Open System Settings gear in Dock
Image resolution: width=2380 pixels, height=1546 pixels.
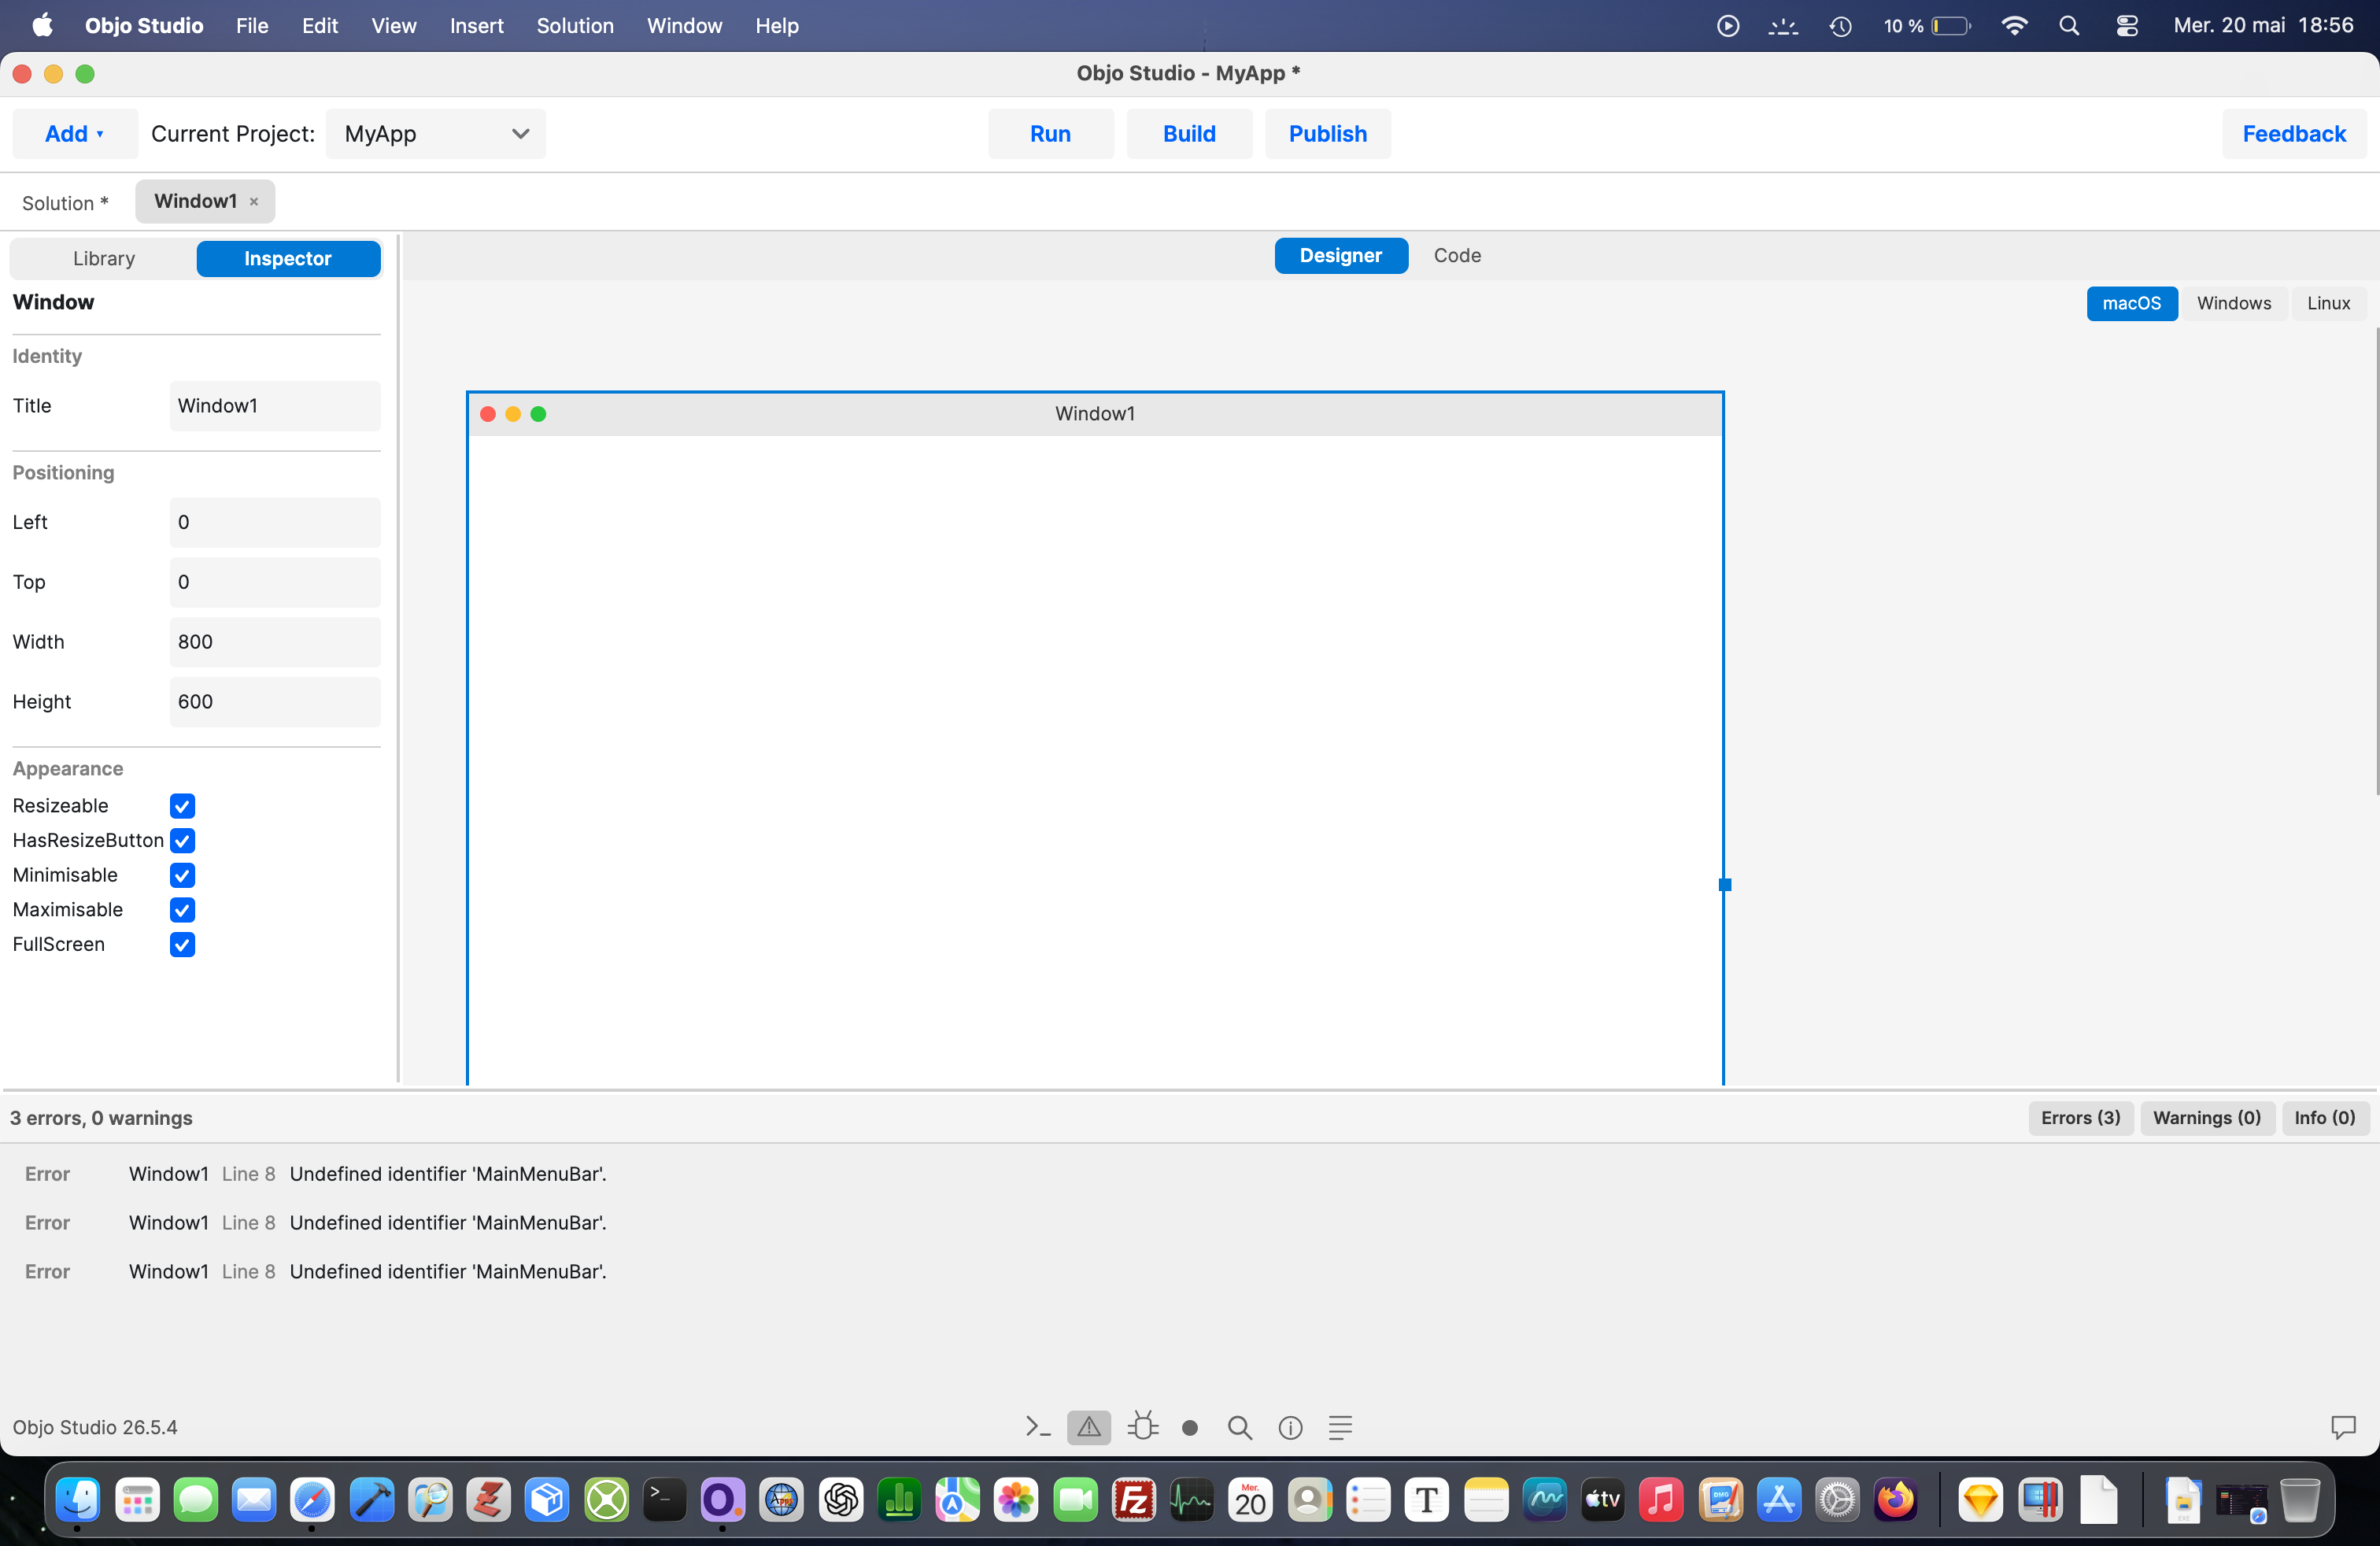[1837, 1500]
